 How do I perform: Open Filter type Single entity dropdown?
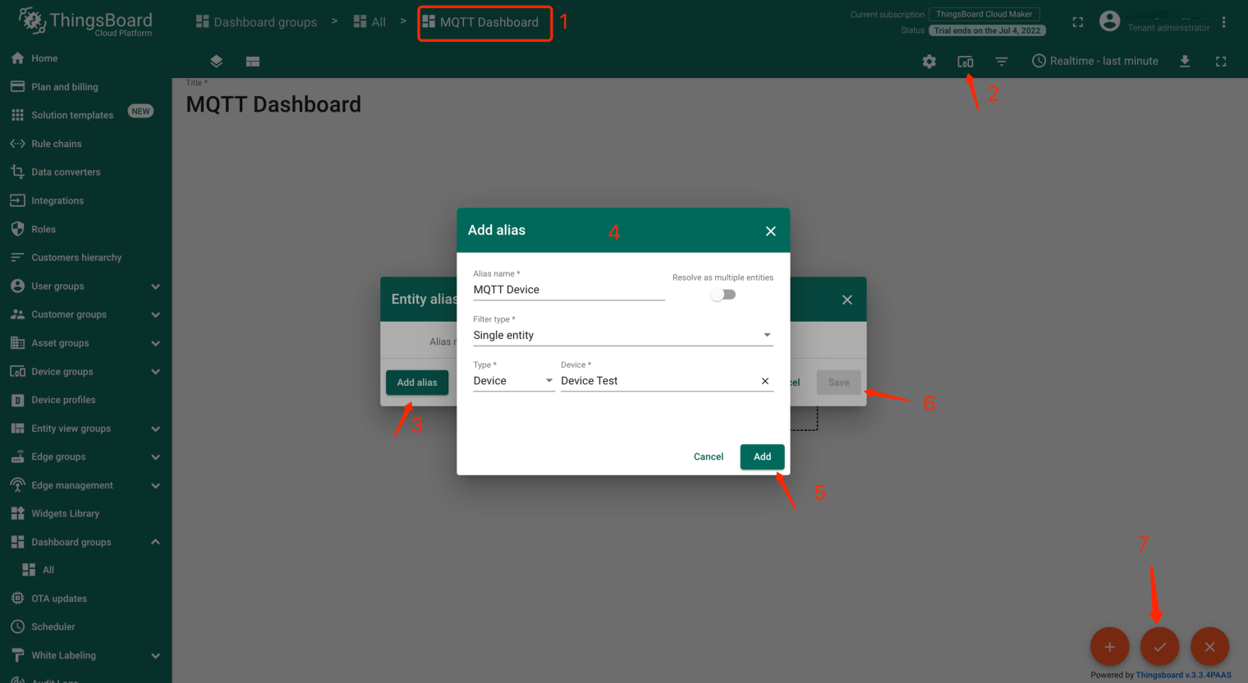[x=623, y=335]
